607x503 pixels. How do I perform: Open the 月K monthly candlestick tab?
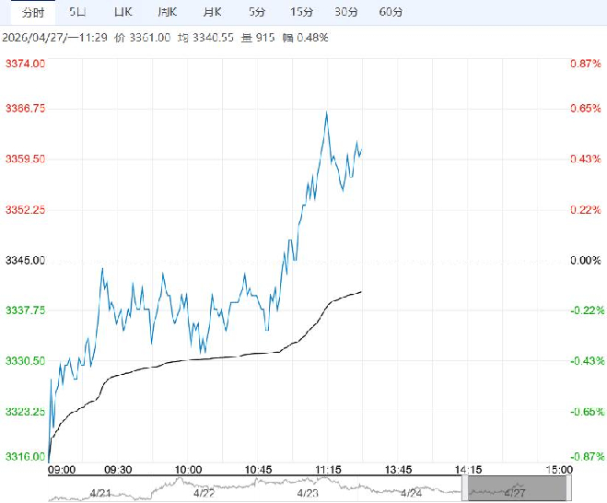click(x=212, y=12)
